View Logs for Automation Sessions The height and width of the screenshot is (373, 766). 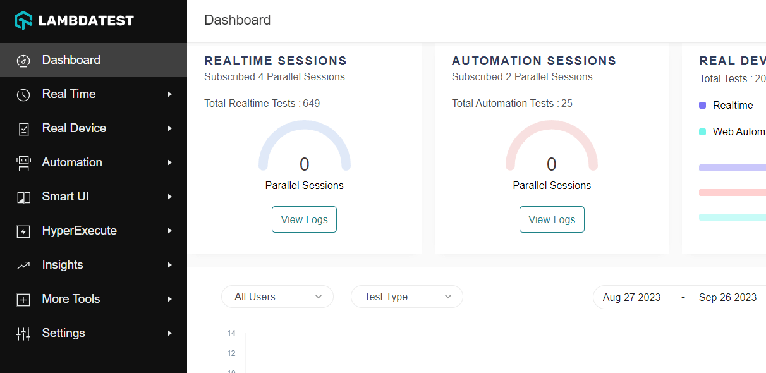(552, 219)
